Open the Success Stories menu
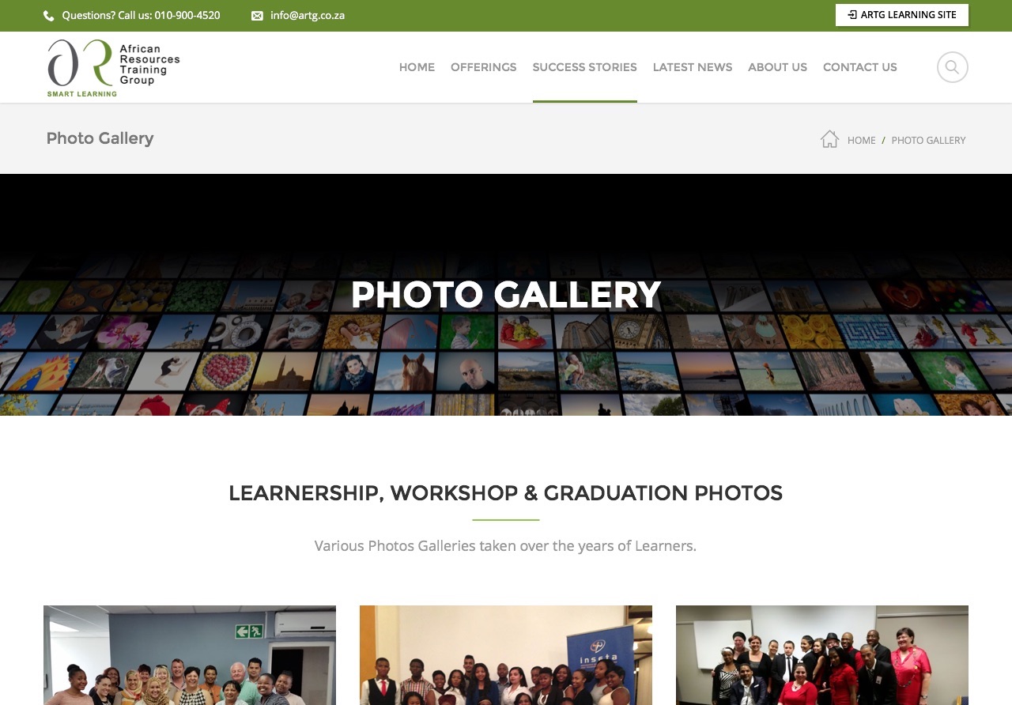The height and width of the screenshot is (705, 1012). point(585,67)
